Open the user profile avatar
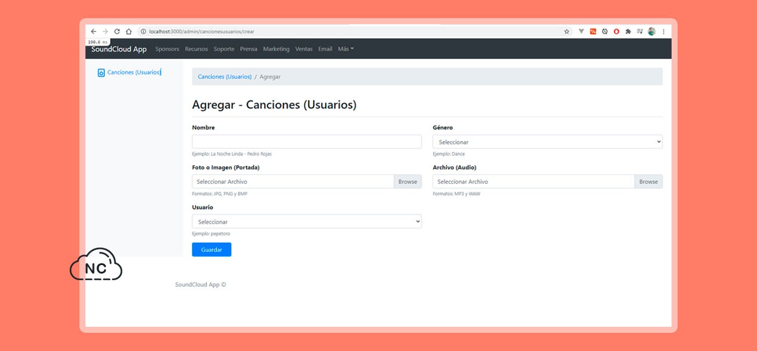 pos(652,31)
